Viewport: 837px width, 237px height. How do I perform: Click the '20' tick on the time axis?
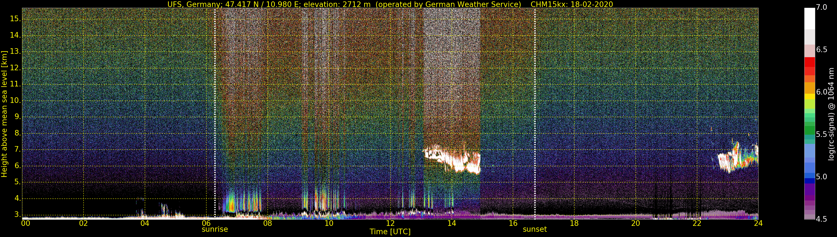[636, 223]
